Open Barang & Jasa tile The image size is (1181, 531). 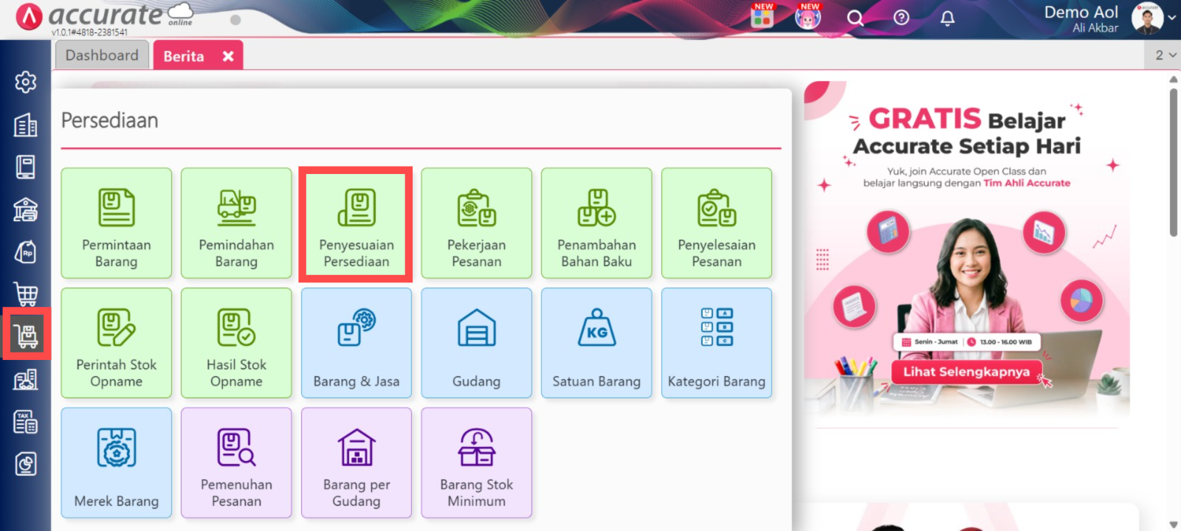point(357,343)
